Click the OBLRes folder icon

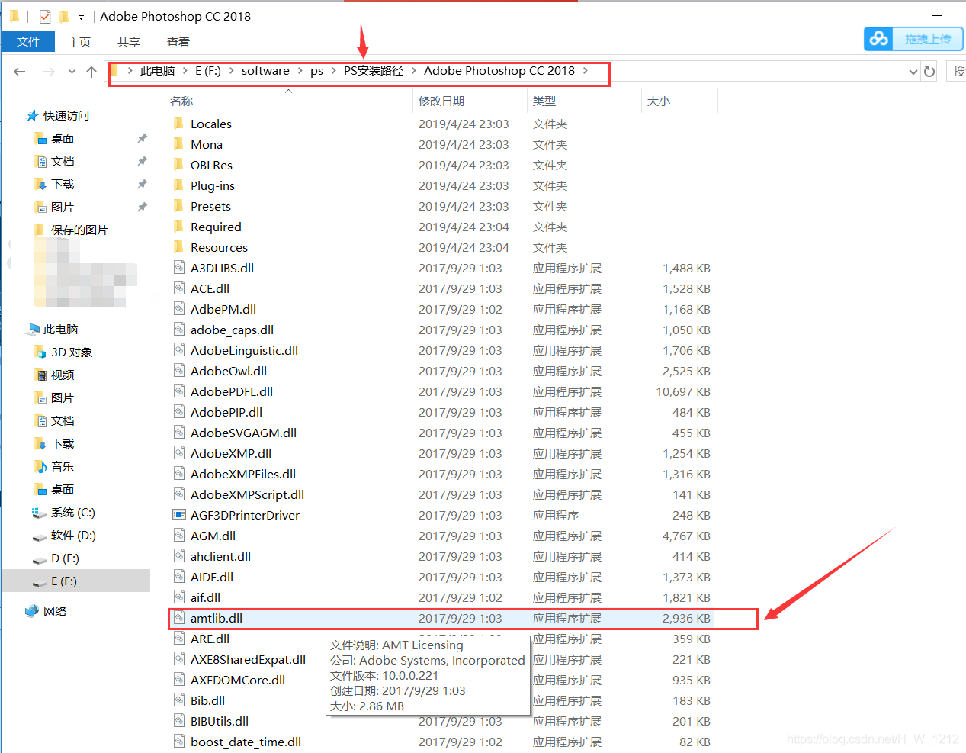click(178, 164)
